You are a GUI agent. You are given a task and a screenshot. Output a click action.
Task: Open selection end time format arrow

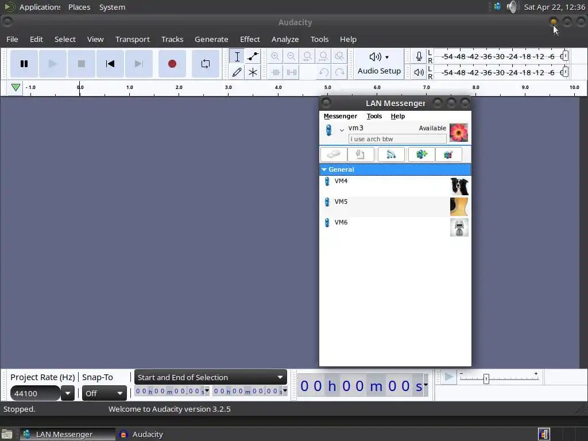coord(285,390)
